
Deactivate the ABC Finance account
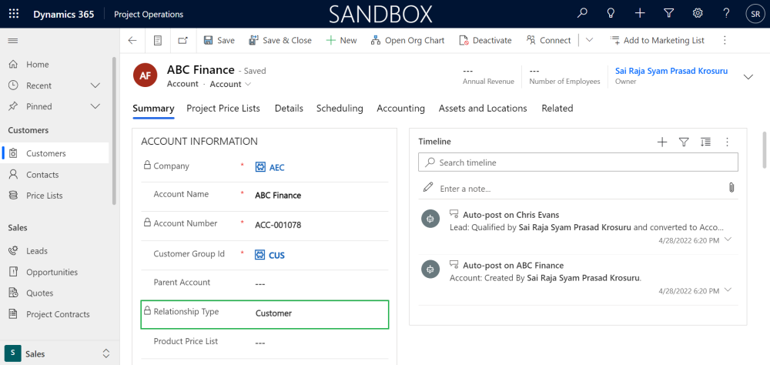click(x=485, y=40)
